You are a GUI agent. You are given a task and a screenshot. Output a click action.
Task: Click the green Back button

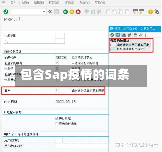[65, 12]
